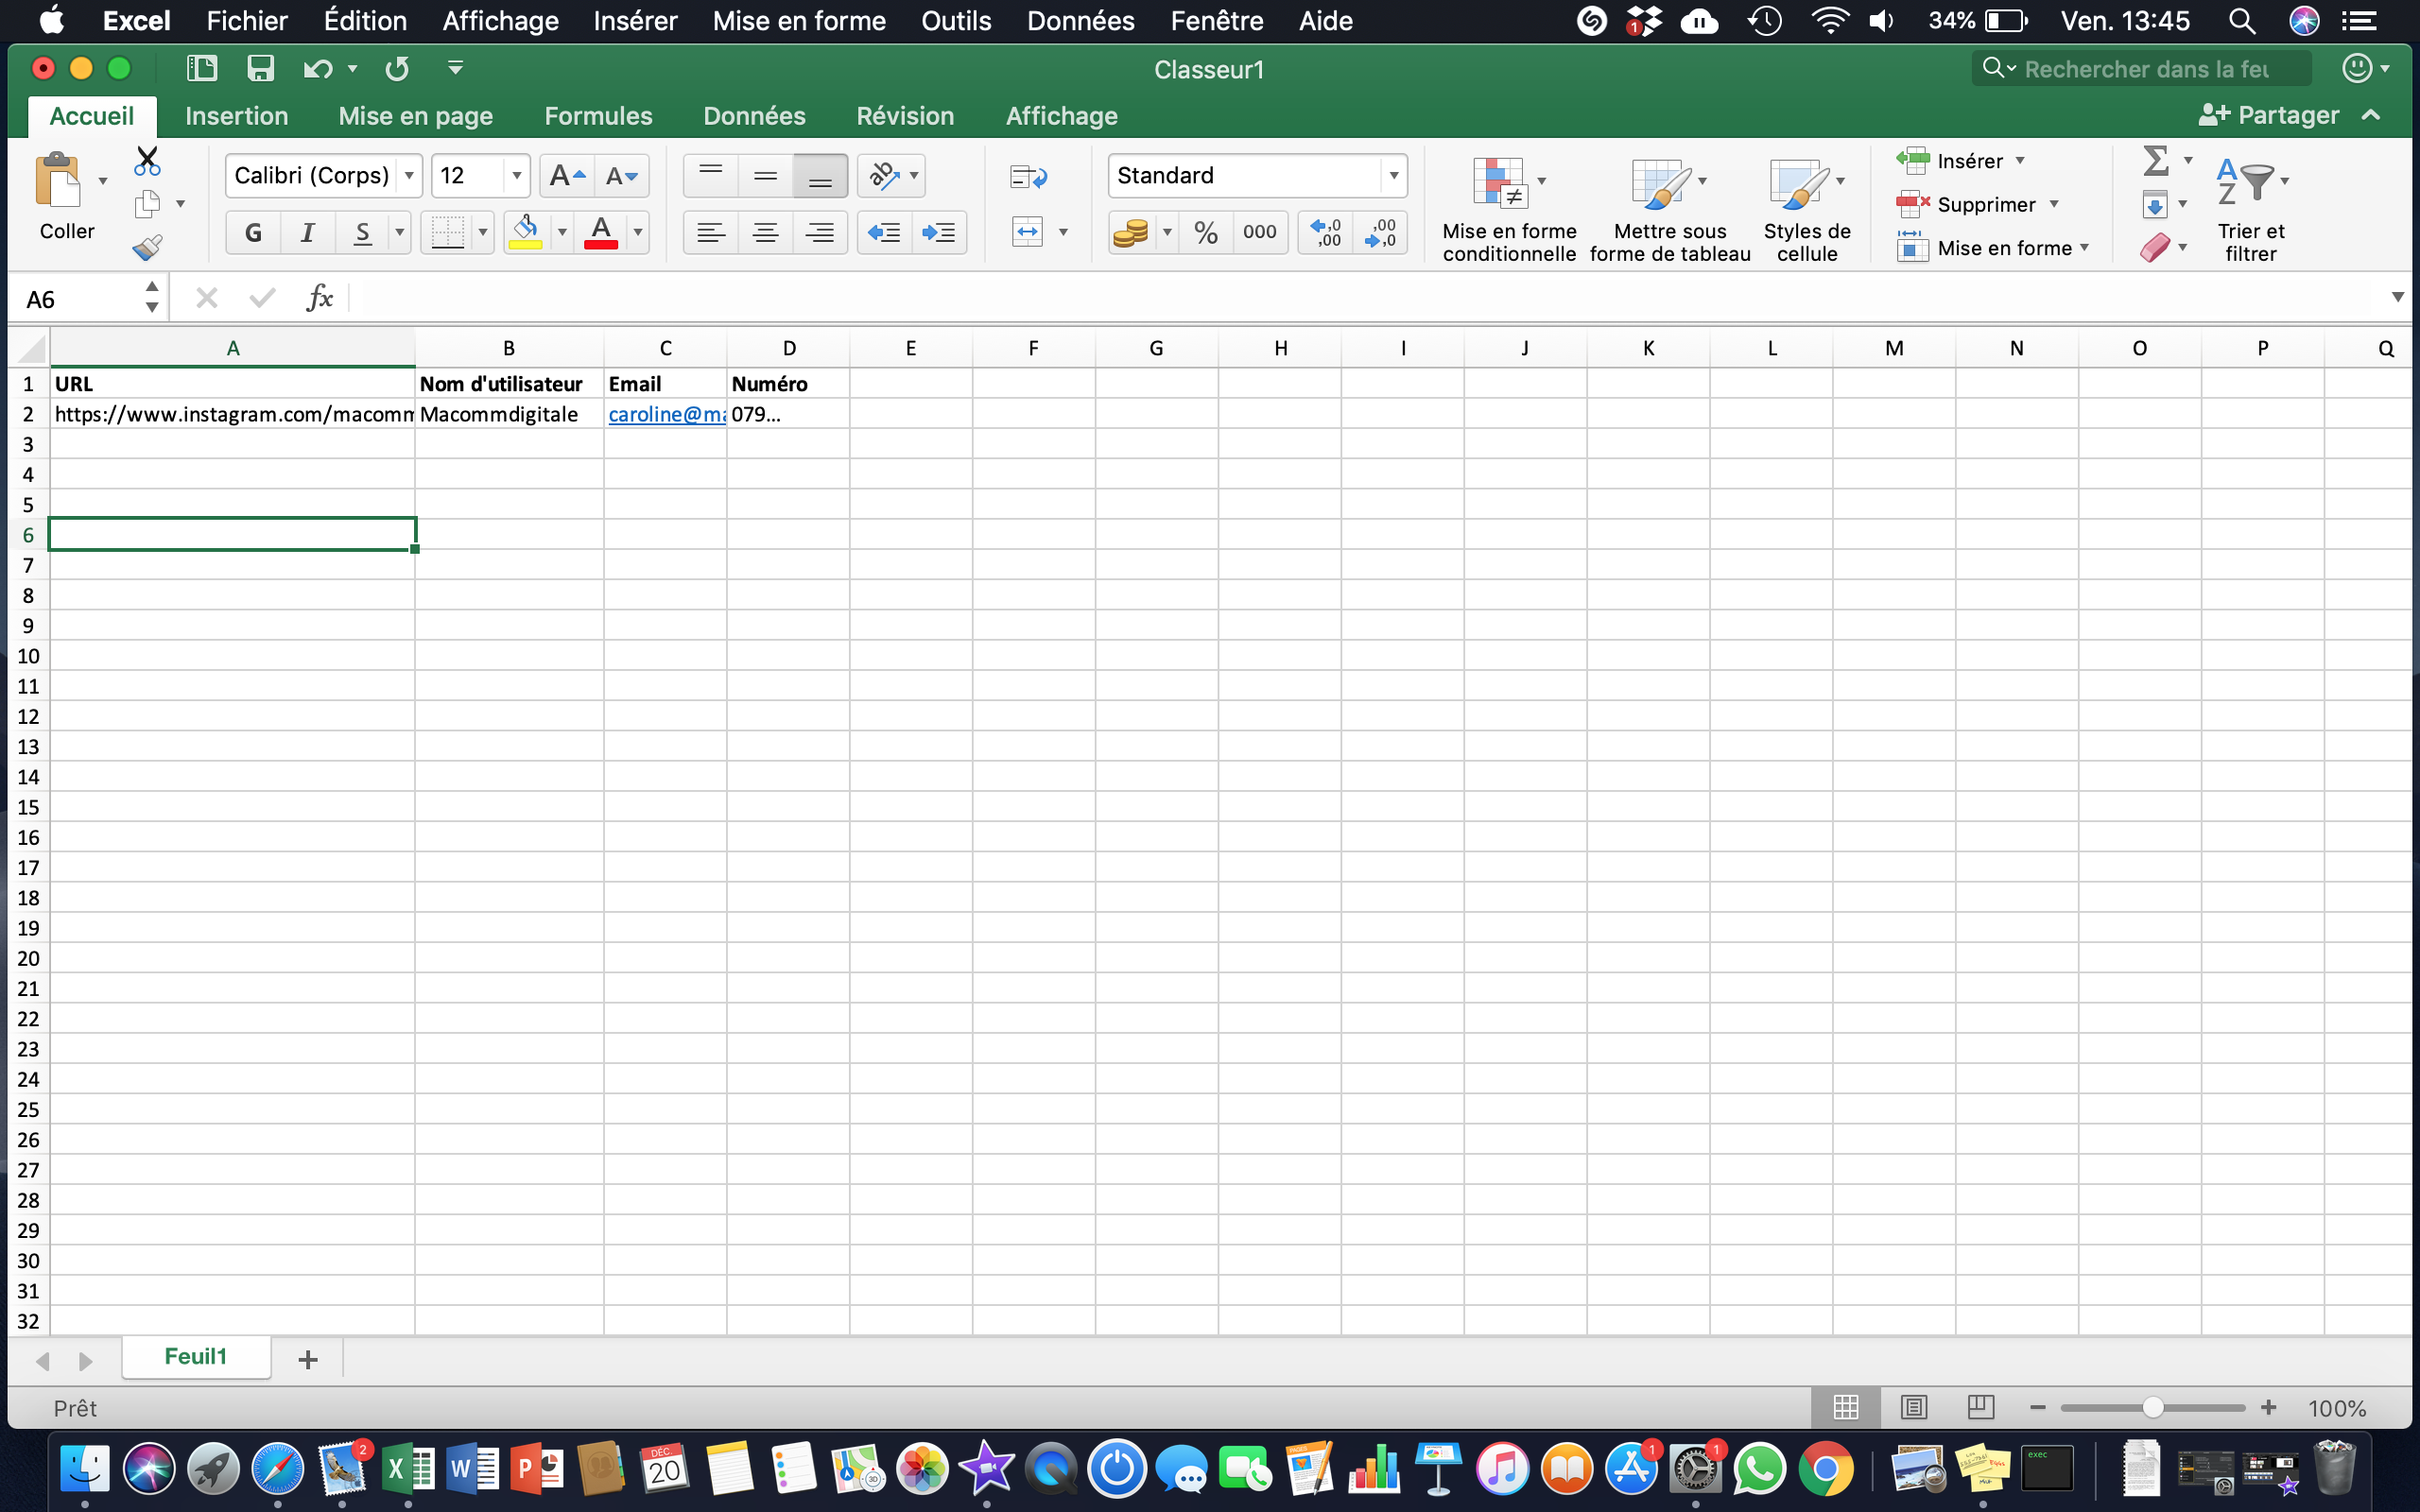The width and height of the screenshot is (2420, 1512).
Task: Adjust the zoom slider at bottom right
Action: click(x=2152, y=1407)
